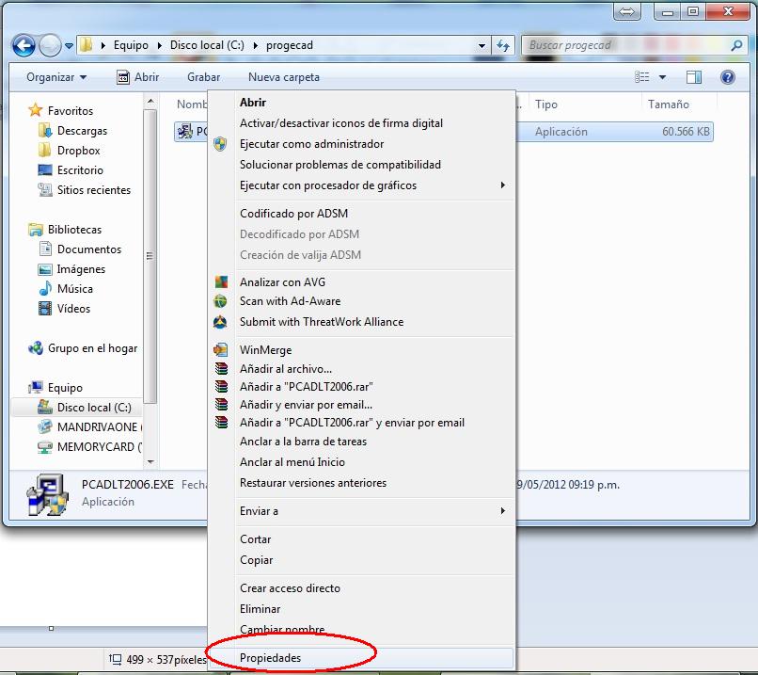The width and height of the screenshot is (758, 675).
Task: Toggle the preview pane icon in toolbar
Action: [x=694, y=77]
